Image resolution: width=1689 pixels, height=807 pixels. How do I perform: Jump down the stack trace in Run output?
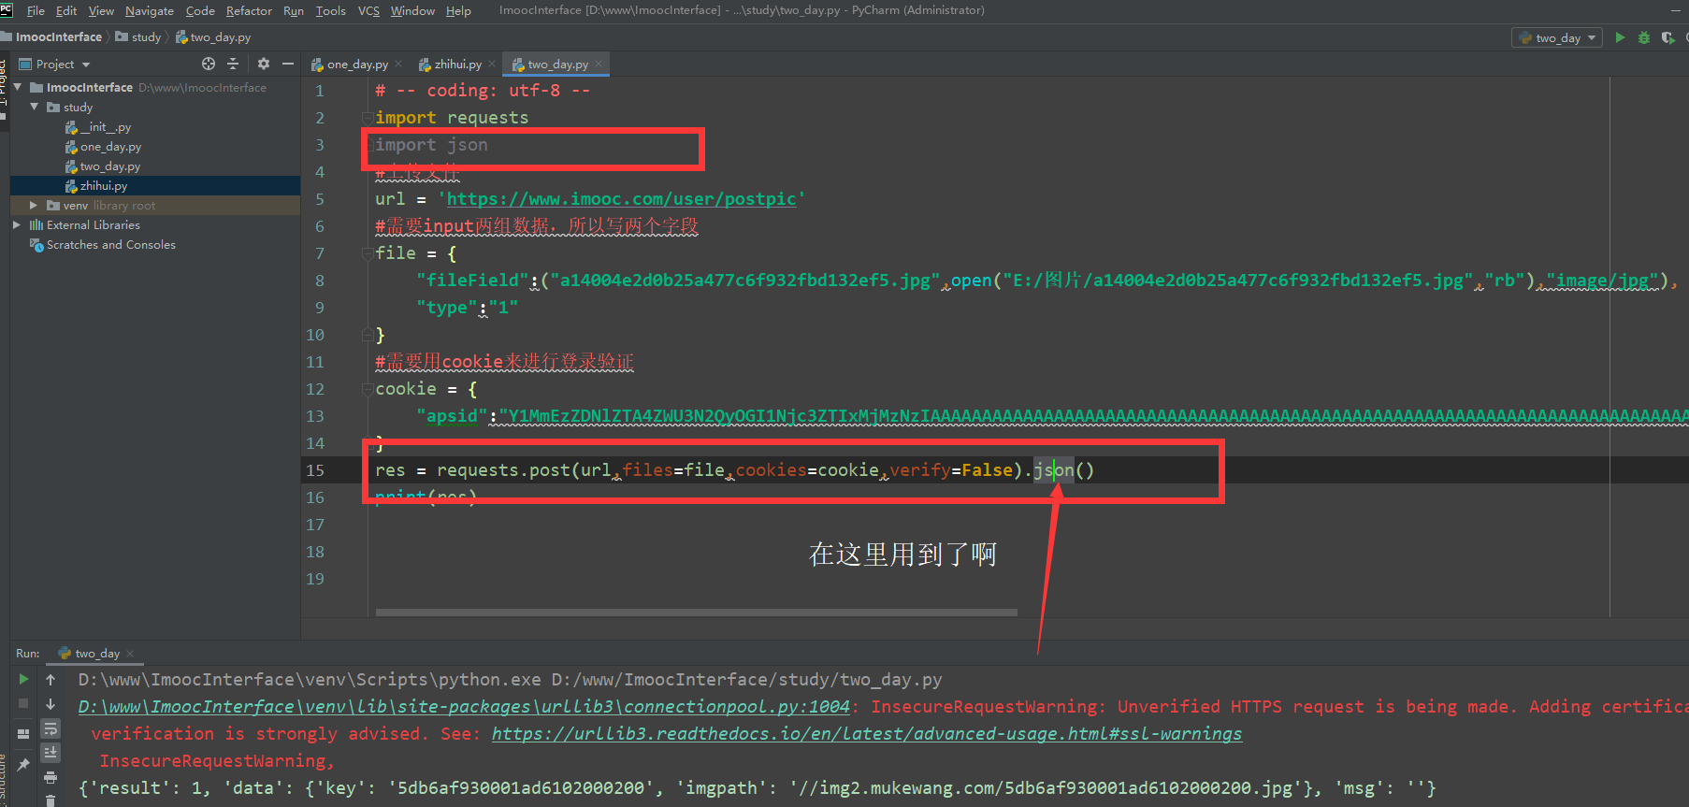51,704
